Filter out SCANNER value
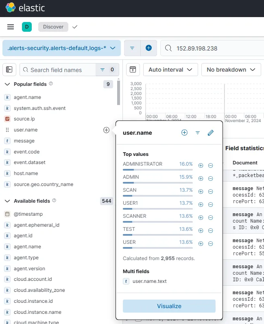Viewport: 264px width, 324px height. pos(210,217)
